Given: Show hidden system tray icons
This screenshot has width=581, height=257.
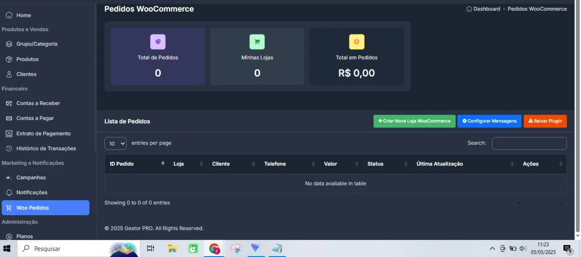Looking at the screenshot, I should [x=492, y=248].
